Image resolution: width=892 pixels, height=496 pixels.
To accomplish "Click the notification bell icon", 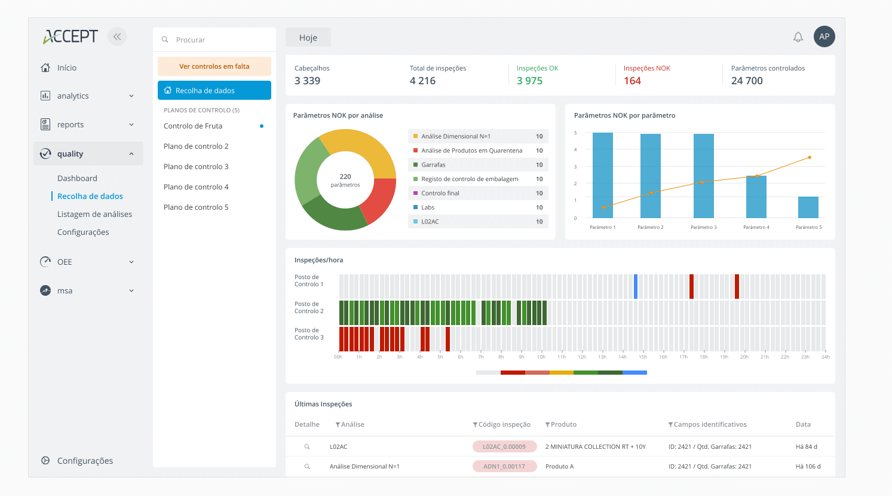I will click(798, 37).
